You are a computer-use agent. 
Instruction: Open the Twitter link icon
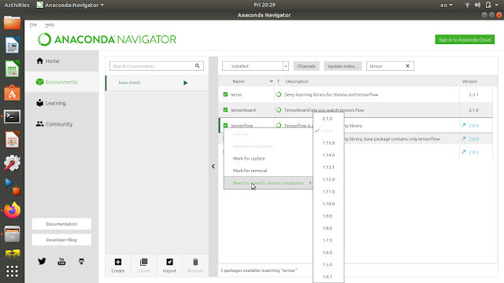(x=42, y=261)
